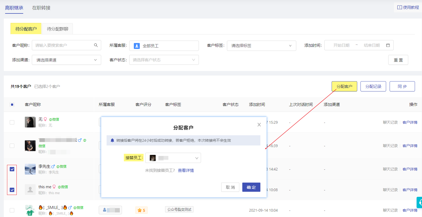Open the 查看详情 link in dialog
Screen dimensions: 422x217
186,170
